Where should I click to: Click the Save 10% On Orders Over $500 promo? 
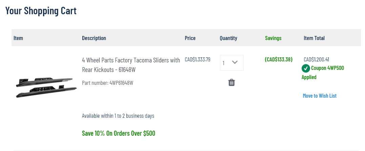pos(119,133)
